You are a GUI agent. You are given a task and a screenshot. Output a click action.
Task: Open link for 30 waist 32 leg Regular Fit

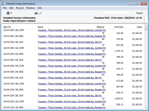click(72, 54)
